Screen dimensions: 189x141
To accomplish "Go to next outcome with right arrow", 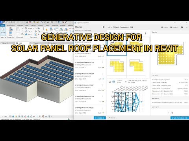I will click(x=172, y=113).
